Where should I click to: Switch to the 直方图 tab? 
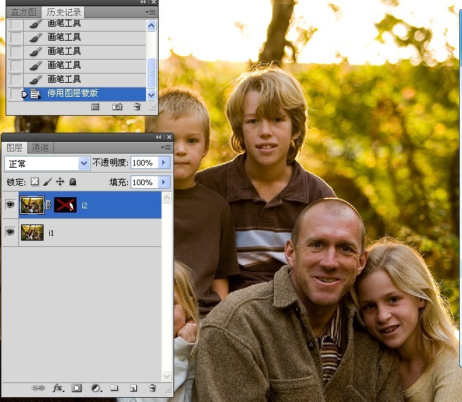23,13
